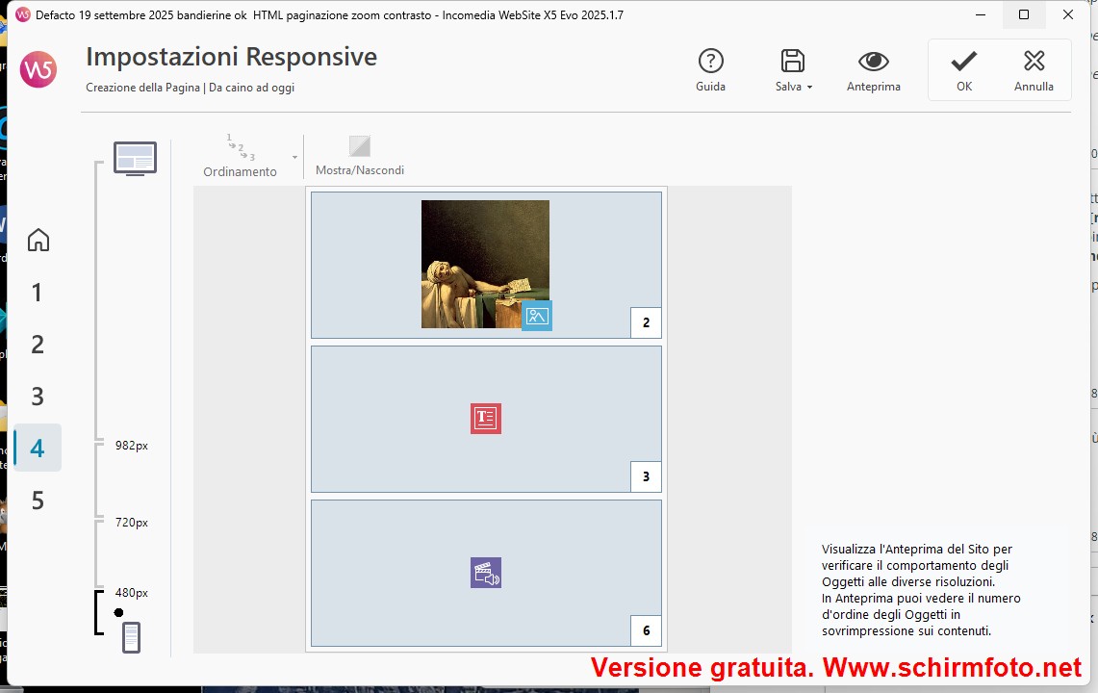Open the Ordinamento dropdown arrow

[x=294, y=157]
